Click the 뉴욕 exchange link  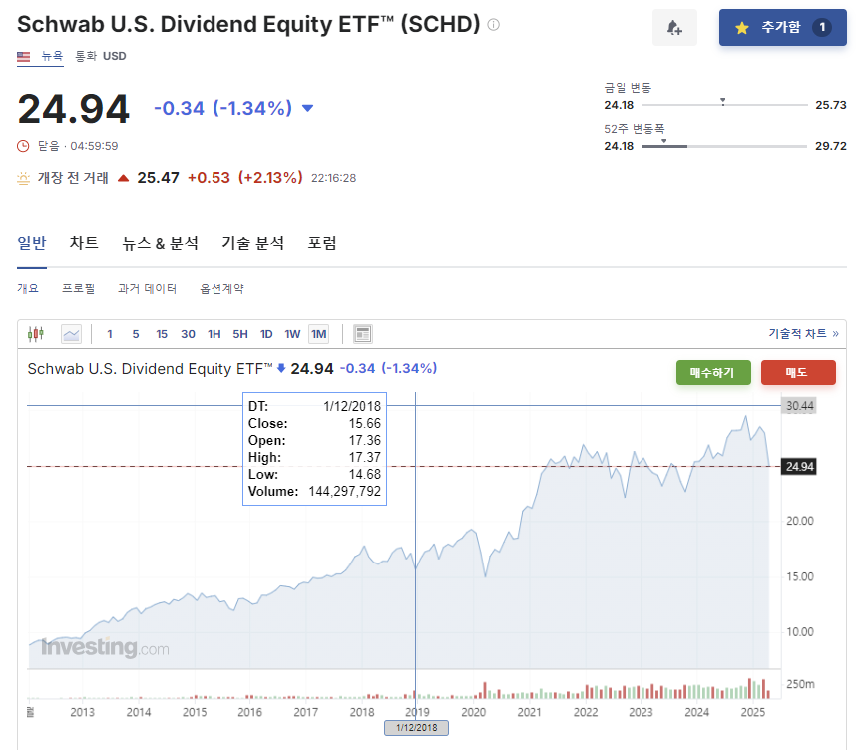tap(53, 56)
